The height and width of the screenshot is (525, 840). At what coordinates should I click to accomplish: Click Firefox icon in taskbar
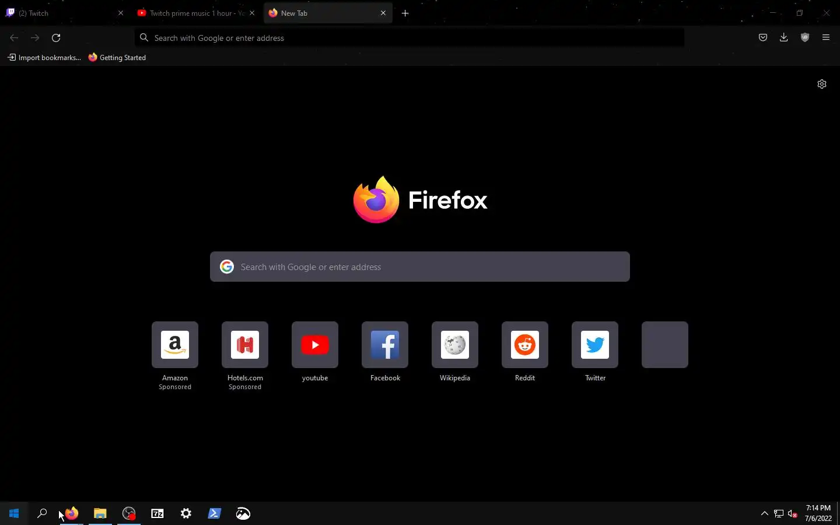(x=72, y=513)
